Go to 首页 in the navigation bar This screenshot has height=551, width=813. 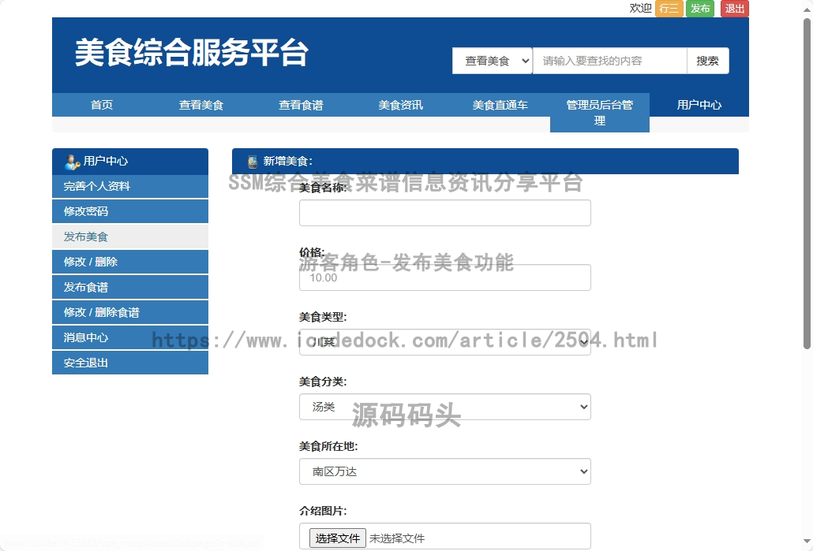pos(102,105)
